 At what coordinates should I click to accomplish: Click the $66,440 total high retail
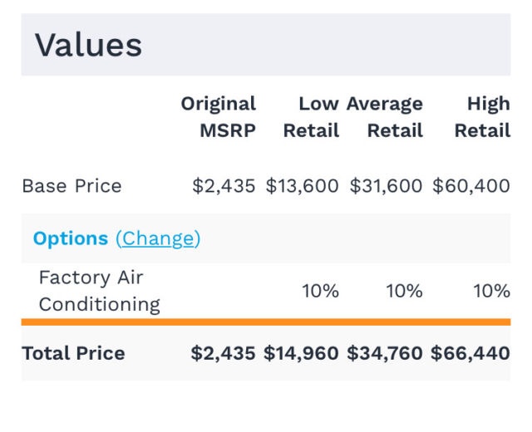470,353
